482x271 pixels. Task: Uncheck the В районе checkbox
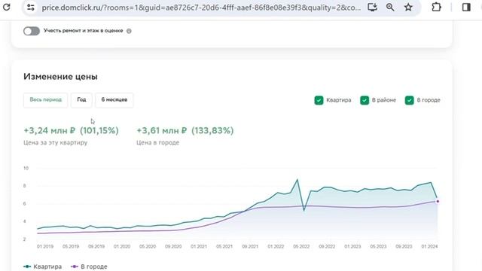(x=365, y=100)
